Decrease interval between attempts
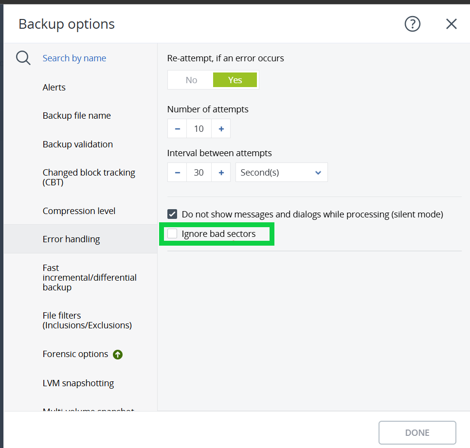 tap(177, 173)
